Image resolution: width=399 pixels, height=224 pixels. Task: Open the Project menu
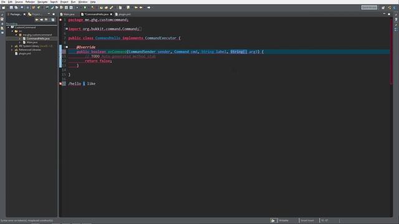point(64,2)
